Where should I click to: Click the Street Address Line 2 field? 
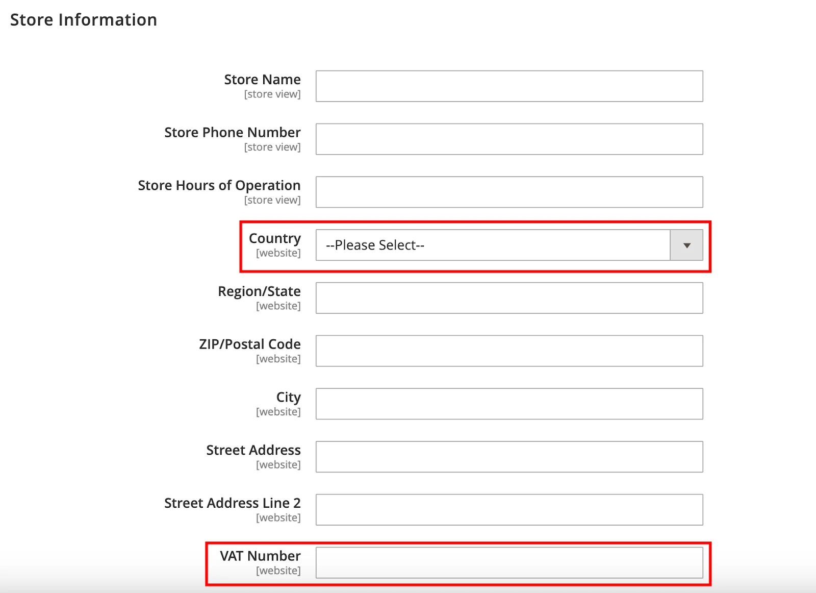pyautogui.click(x=509, y=509)
